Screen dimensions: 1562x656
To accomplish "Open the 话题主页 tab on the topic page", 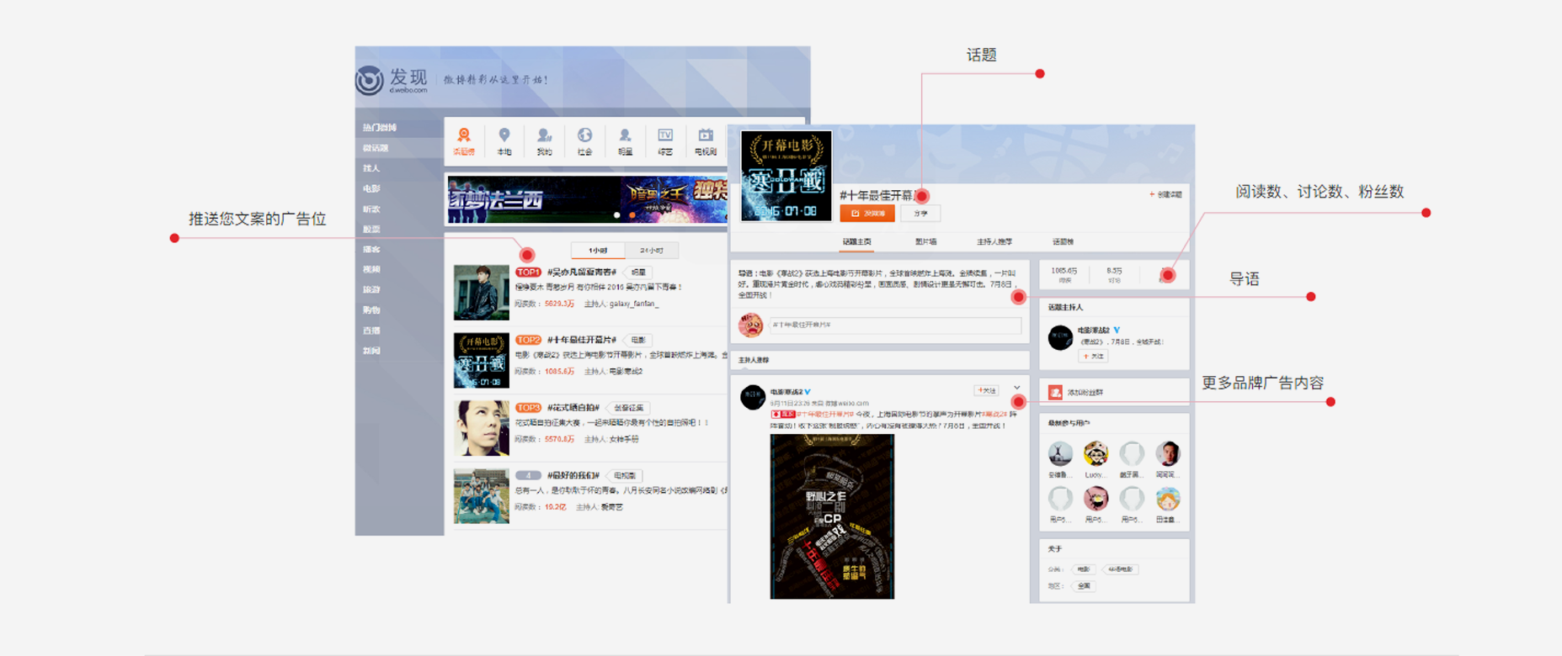I will [x=857, y=242].
